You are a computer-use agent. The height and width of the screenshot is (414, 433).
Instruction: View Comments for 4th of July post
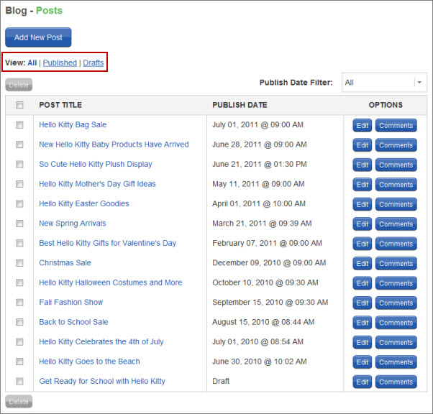pos(396,343)
